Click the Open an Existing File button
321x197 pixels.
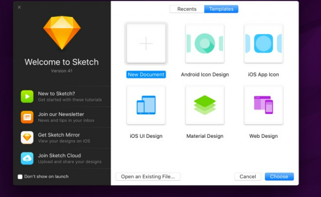pos(148,177)
